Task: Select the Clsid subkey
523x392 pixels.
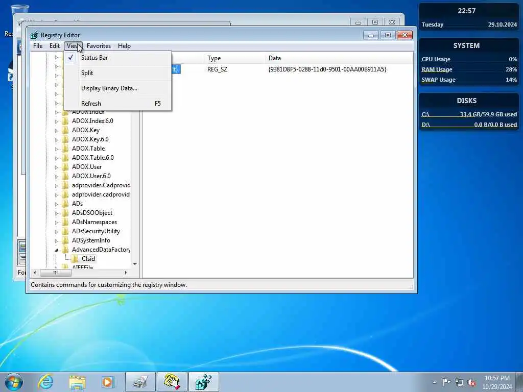Action: tap(88, 259)
